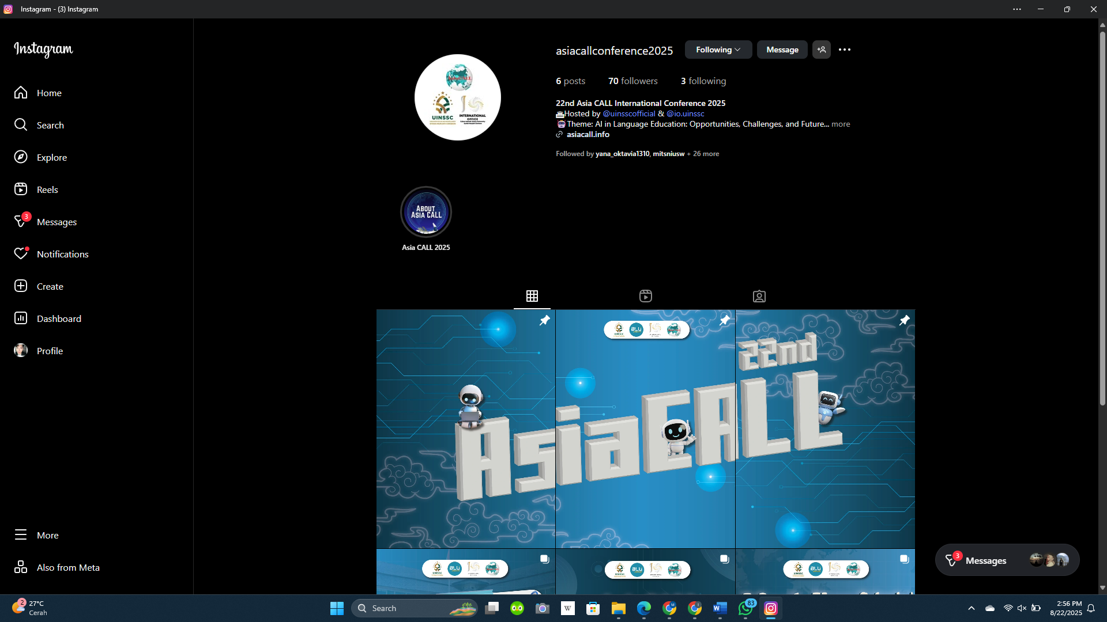
Task: Open the floating Messages popup button
Action: 1007,560
